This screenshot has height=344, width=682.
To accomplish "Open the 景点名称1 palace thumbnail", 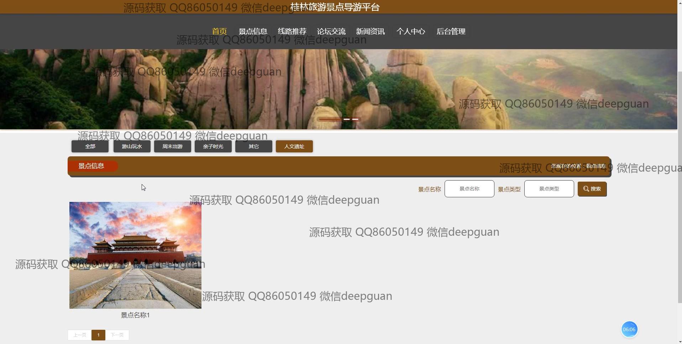I will pyautogui.click(x=135, y=255).
